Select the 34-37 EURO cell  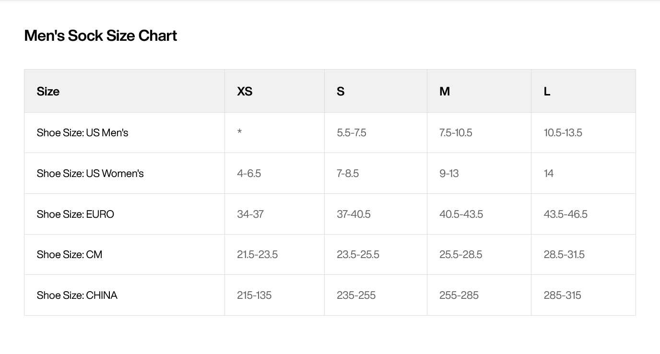click(x=250, y=214)
